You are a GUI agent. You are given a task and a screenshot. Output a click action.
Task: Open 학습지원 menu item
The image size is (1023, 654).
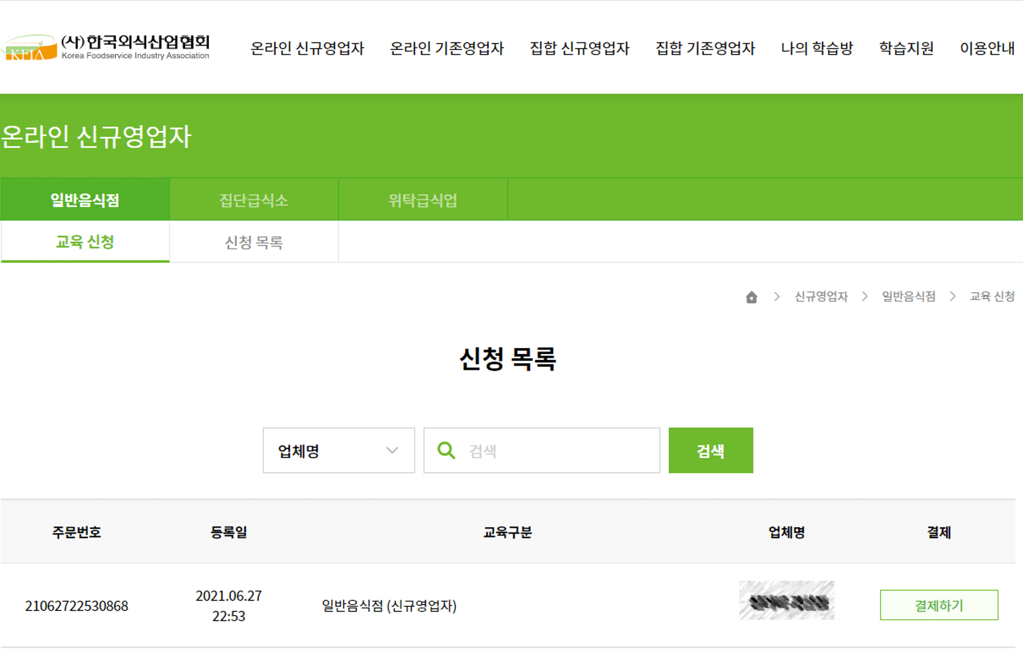[906, 48]
